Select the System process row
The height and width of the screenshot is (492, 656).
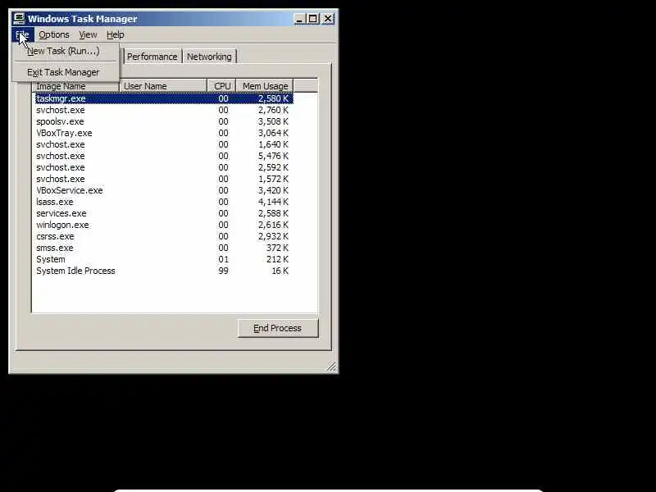point(164,259)
